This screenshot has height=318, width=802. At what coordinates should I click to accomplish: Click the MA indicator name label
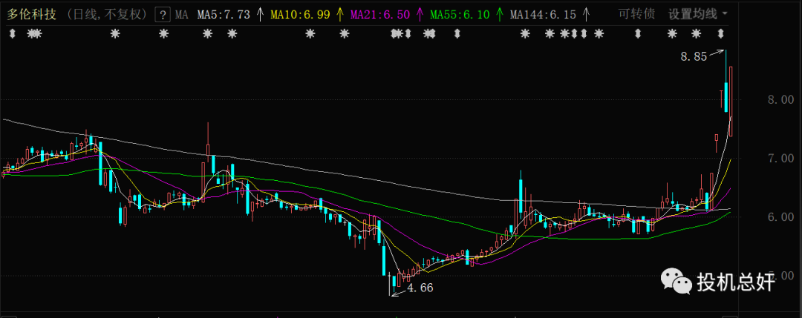tap(181, 14)
